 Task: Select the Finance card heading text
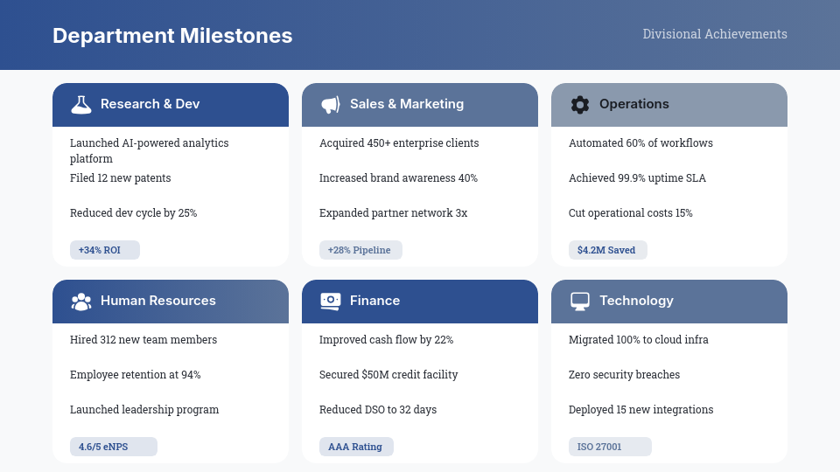tap(374, 301)
